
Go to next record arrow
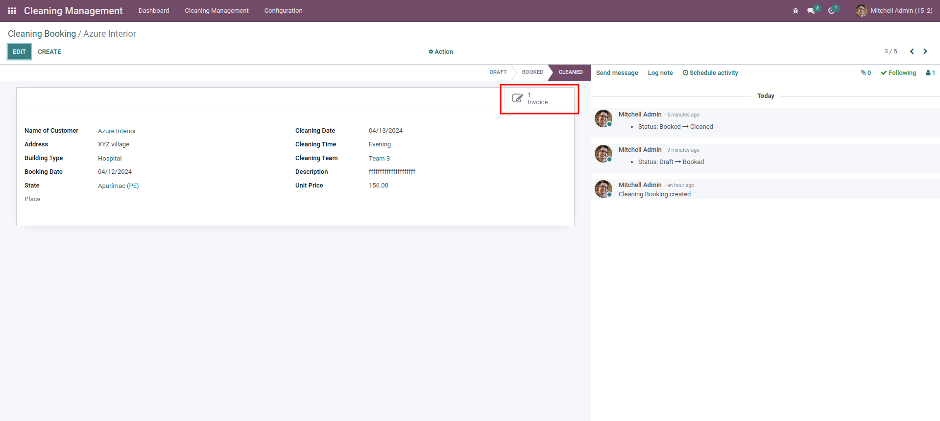pyautogui.click(x=925, y=51)
